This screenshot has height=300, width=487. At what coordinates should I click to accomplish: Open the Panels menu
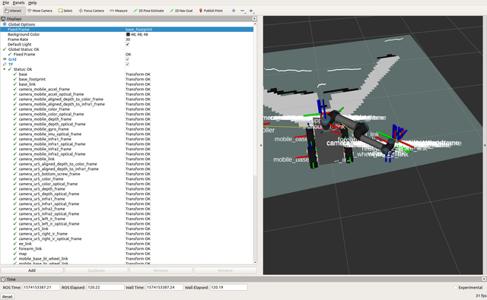tap(18, 3)
